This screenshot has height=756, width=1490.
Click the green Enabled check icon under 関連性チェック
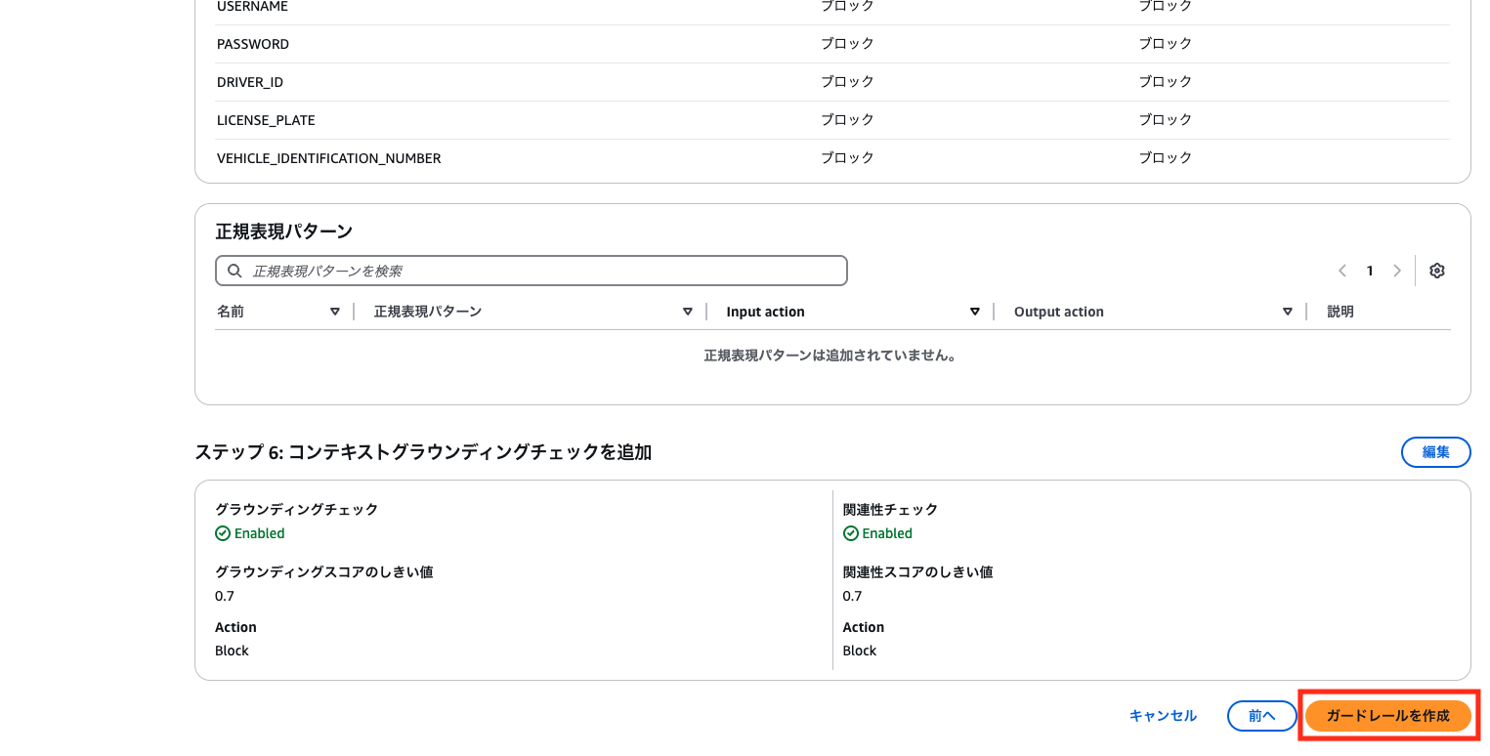[x=850, y=533]
